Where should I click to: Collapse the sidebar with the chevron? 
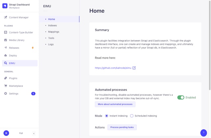(34, 133)
